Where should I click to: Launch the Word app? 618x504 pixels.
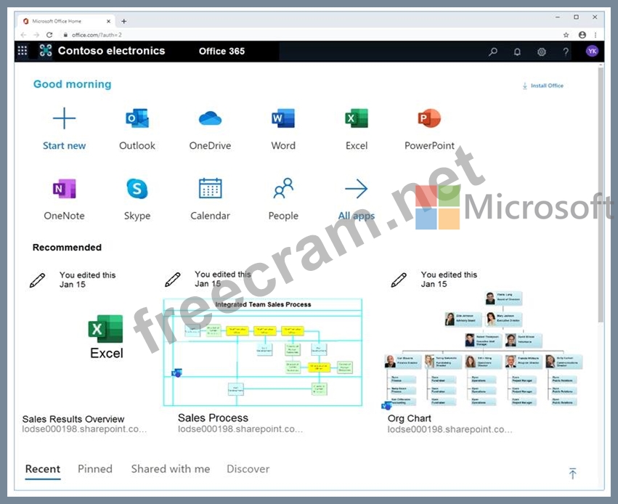(x=283, y=118)
